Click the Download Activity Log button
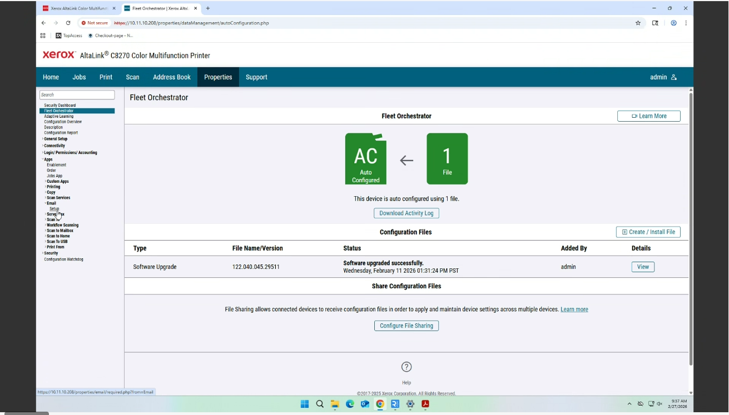 click(x=406, y=213)
